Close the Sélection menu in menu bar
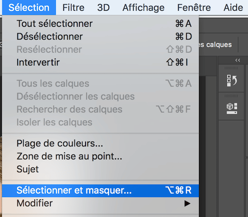Screen dimensions: 248x217 click(29, 7)
